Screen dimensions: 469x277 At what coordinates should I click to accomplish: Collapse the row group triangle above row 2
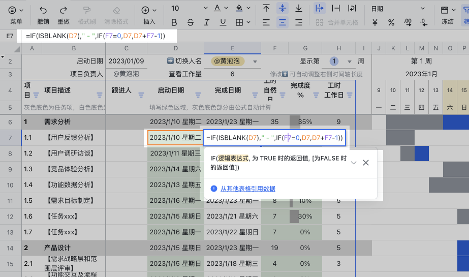click(3, 56)
